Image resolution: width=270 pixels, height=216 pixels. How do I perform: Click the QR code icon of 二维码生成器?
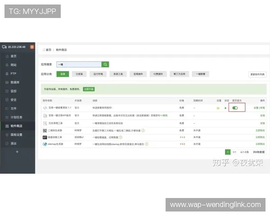(x=45, y=130)
